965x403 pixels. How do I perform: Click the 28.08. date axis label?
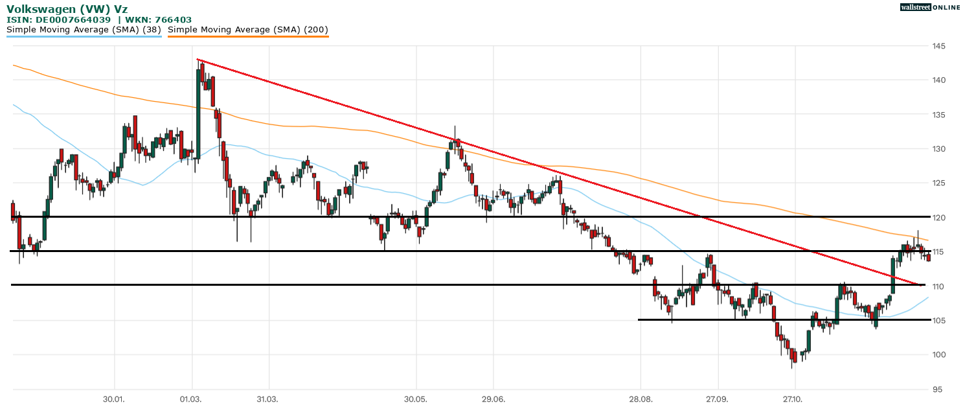[x=640, y=398]
